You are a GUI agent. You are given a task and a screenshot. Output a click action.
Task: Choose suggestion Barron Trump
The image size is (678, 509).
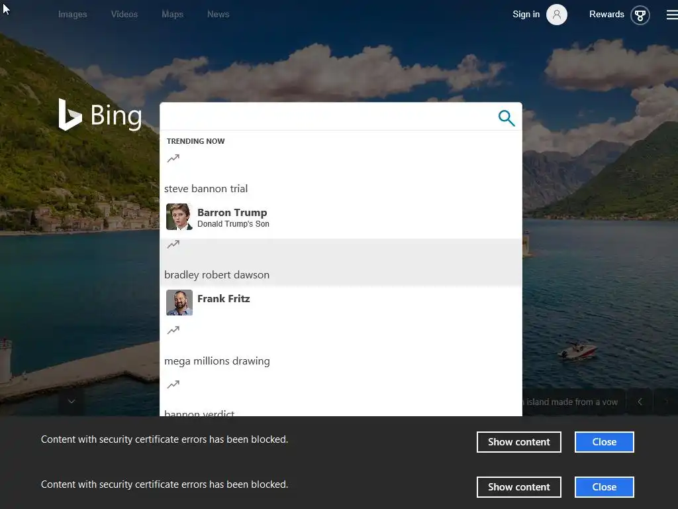pyautogui.click(x=341, y=217)
